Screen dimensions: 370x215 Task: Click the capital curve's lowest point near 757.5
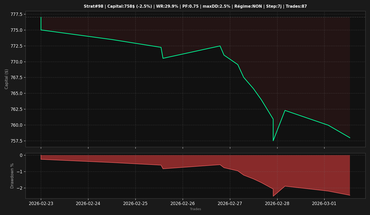coord(273,141)
